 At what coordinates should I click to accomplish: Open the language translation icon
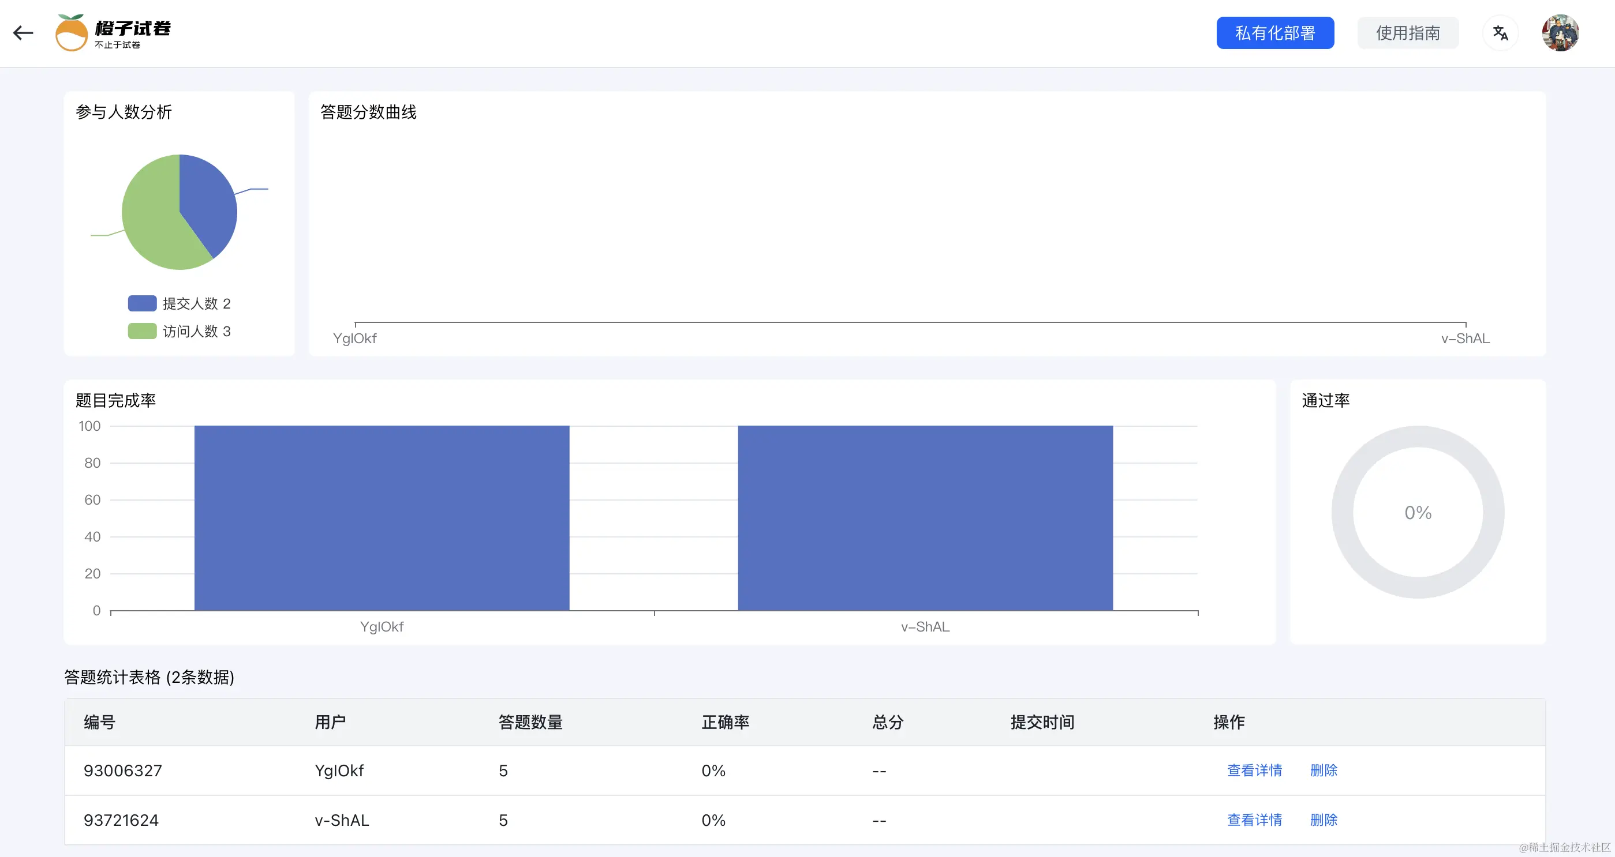click(x=1500, y=32)
